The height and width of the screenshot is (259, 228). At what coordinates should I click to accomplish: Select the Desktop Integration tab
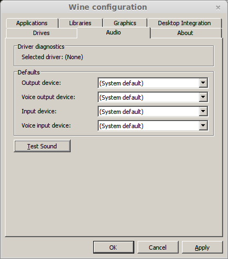coord(185,23)
